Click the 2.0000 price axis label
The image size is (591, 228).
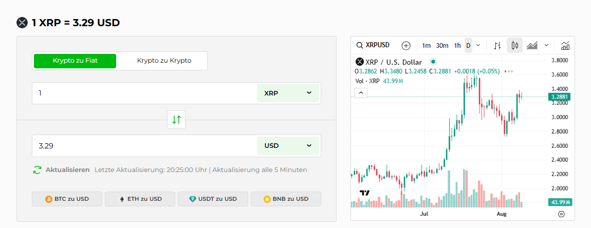point(559,188)
